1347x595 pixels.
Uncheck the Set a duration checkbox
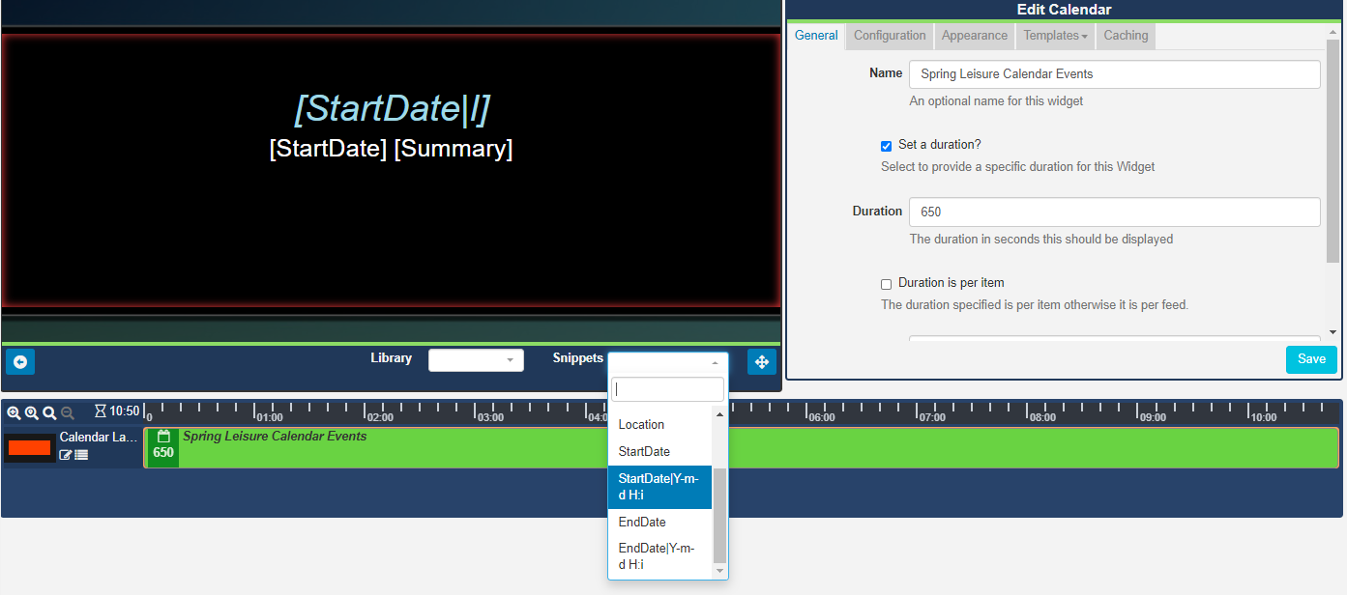coord(886,146)
